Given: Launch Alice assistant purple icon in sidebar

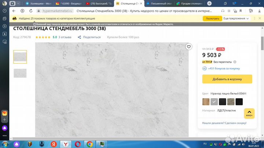Looking at the screenshot, I should pyautogui.click(x=4, y=128).
